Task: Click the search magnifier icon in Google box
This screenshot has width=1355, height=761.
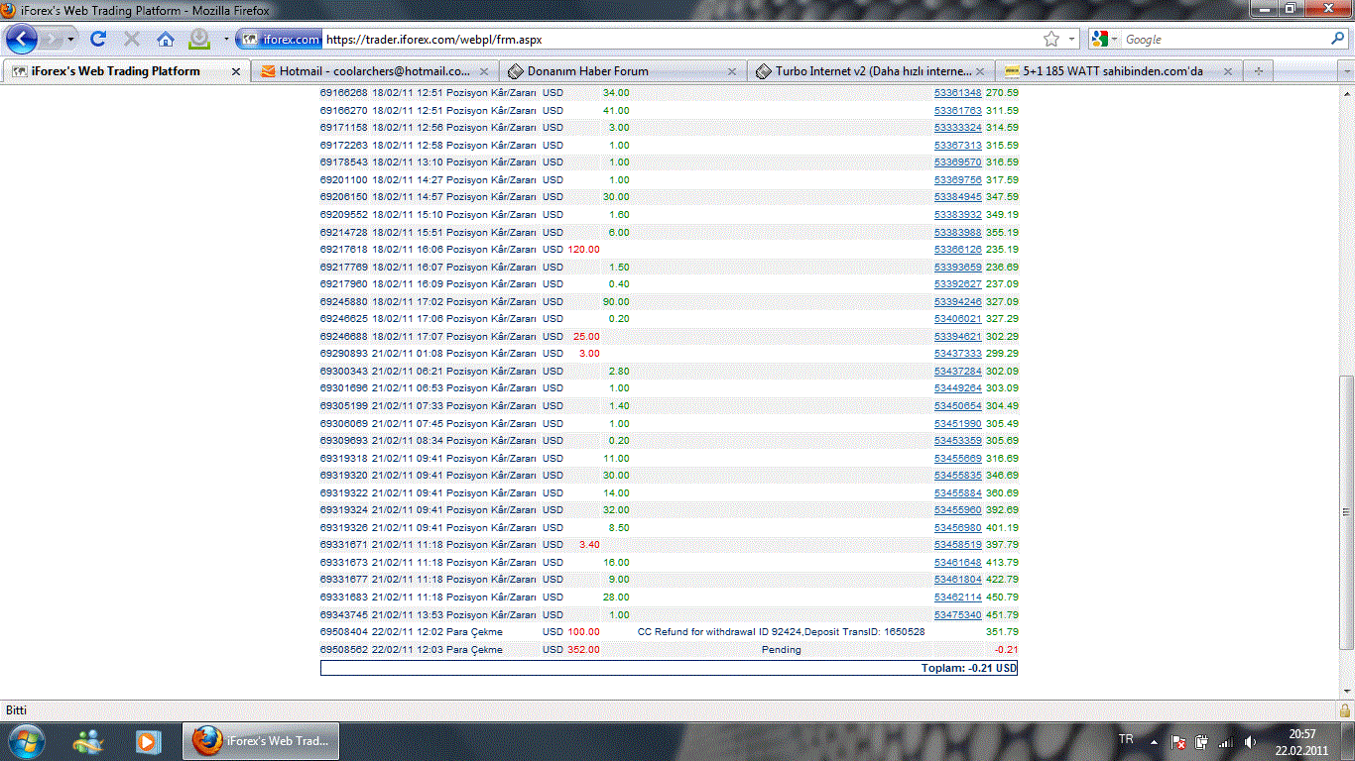Action: (1338, 40)
